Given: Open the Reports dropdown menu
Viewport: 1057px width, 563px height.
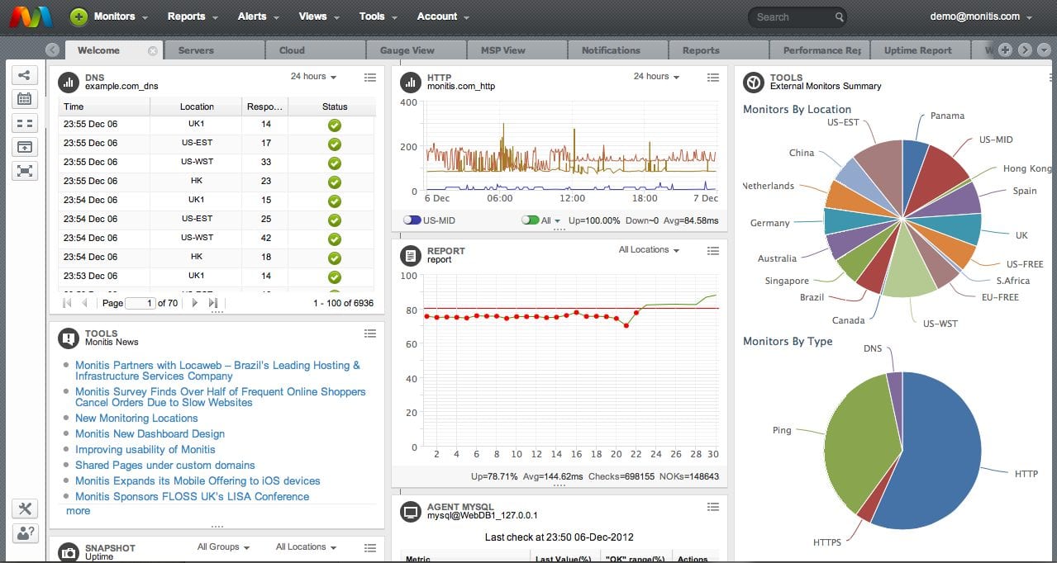Looking at the screenshot, I should (193, 17).
